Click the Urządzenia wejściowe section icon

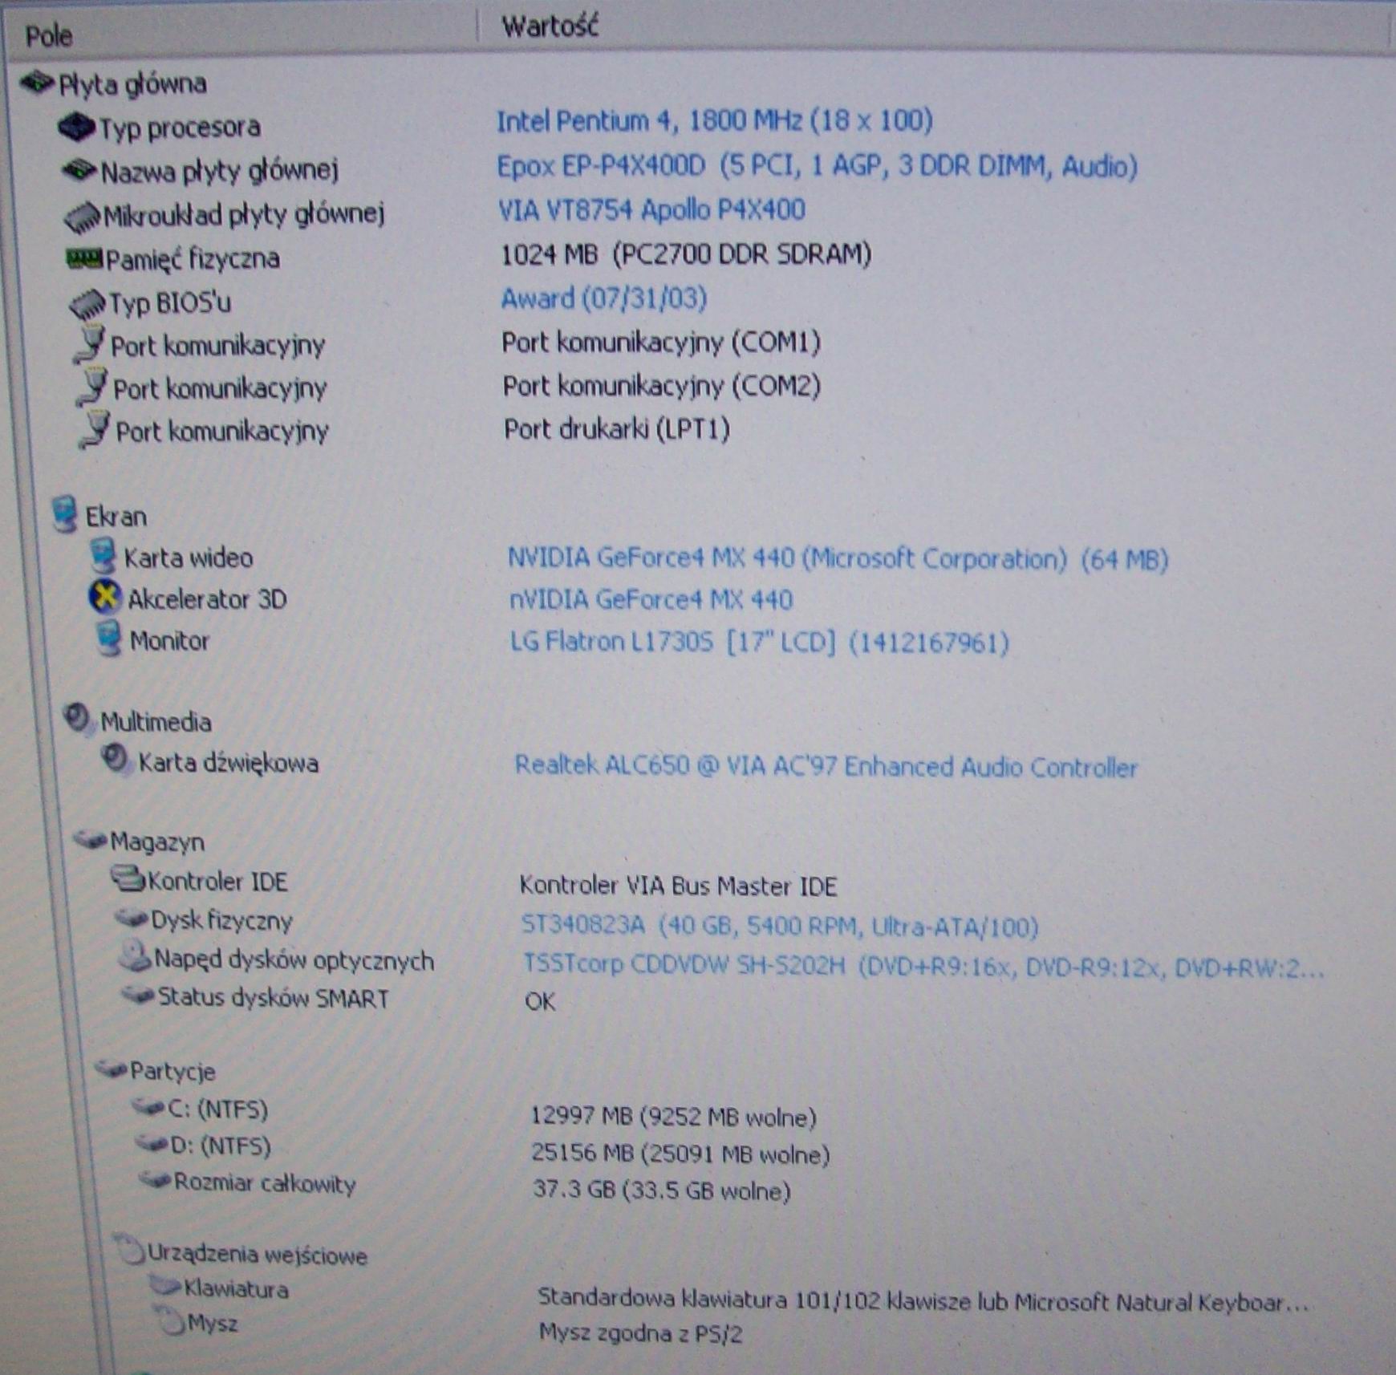point(128,1250)
